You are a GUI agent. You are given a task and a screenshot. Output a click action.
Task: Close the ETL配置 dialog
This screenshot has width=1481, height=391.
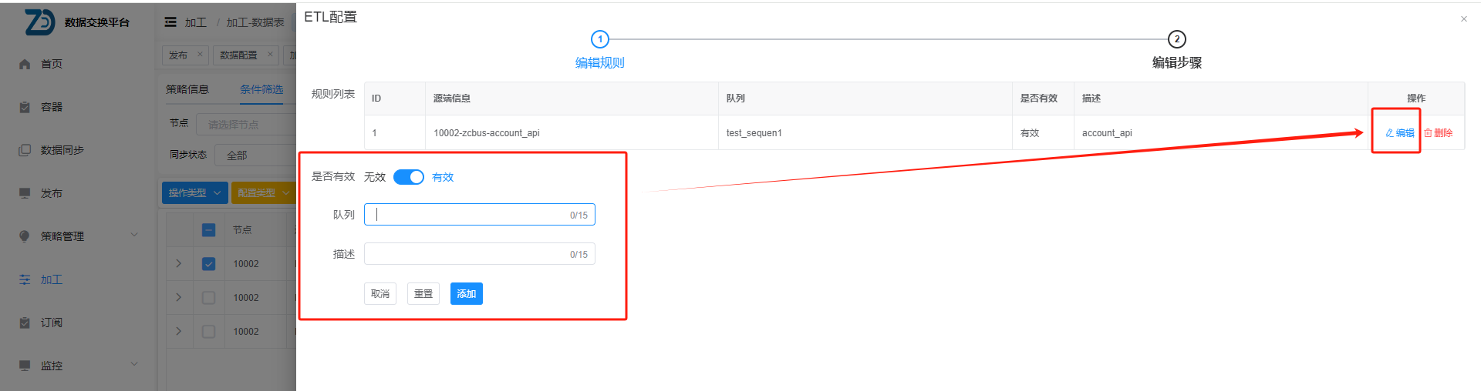point(1463,19)
